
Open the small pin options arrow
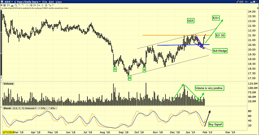coord(248,2)
